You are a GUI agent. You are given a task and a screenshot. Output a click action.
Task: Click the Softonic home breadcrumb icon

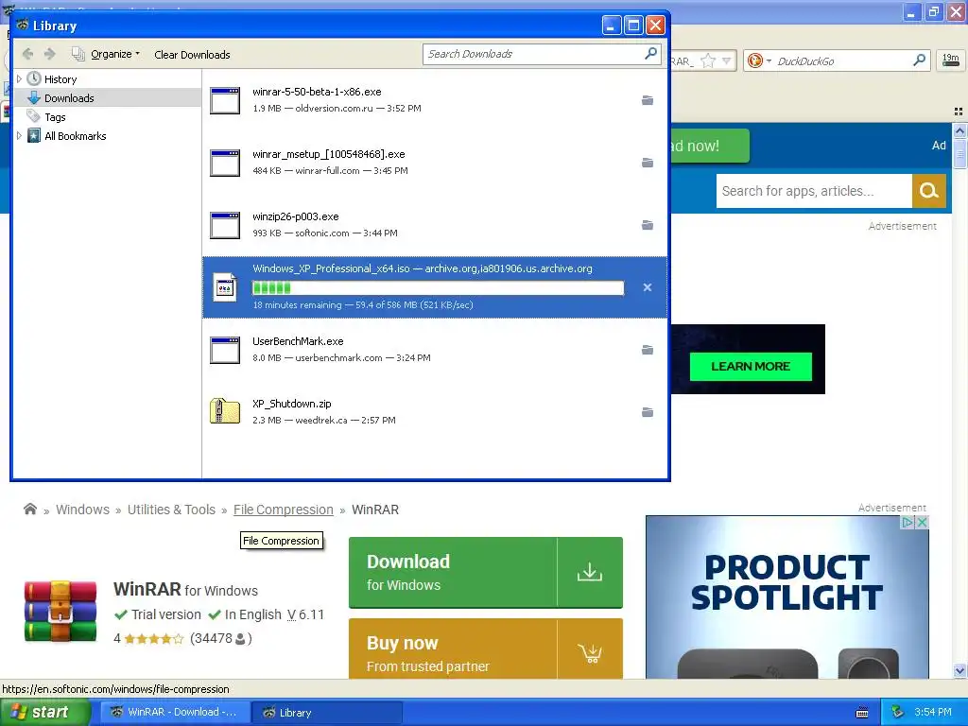29,510
